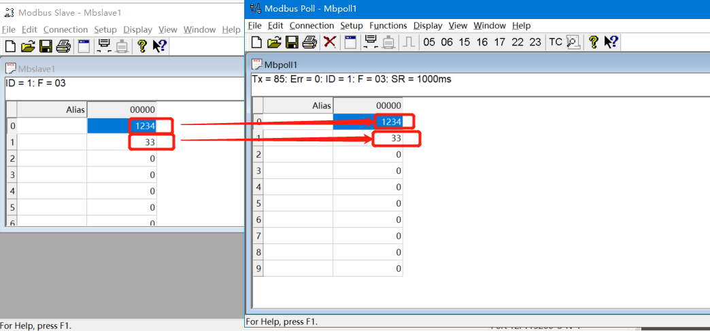
Task: Open the traffic monitor magnifier icon
Action: [x=573, y=42]
